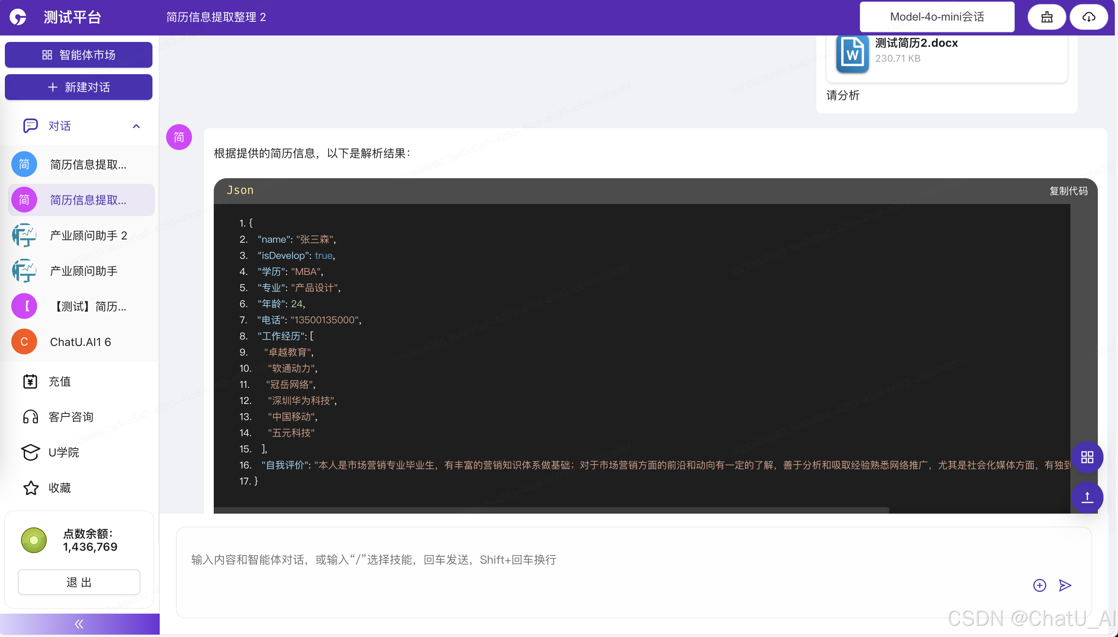Click the cloud download icon in header
The width and height of the screenshot is (1118, 637).
coord(1088,17)
